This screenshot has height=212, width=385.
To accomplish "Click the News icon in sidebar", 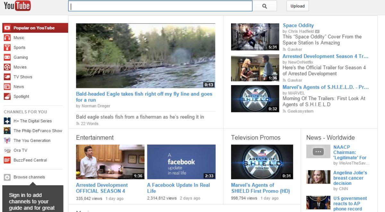I will pos(7,87).
